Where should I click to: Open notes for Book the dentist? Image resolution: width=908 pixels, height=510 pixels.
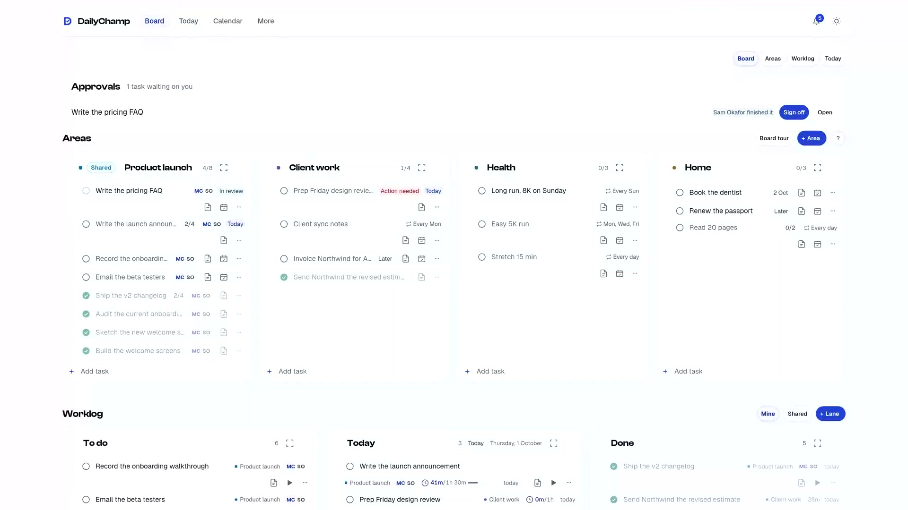coord(802,193)
